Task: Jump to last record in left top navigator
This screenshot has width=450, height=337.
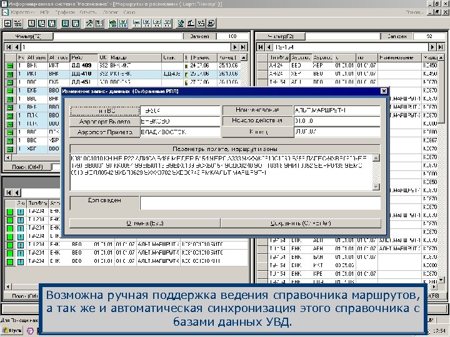Action: click(x=243, y=47)
